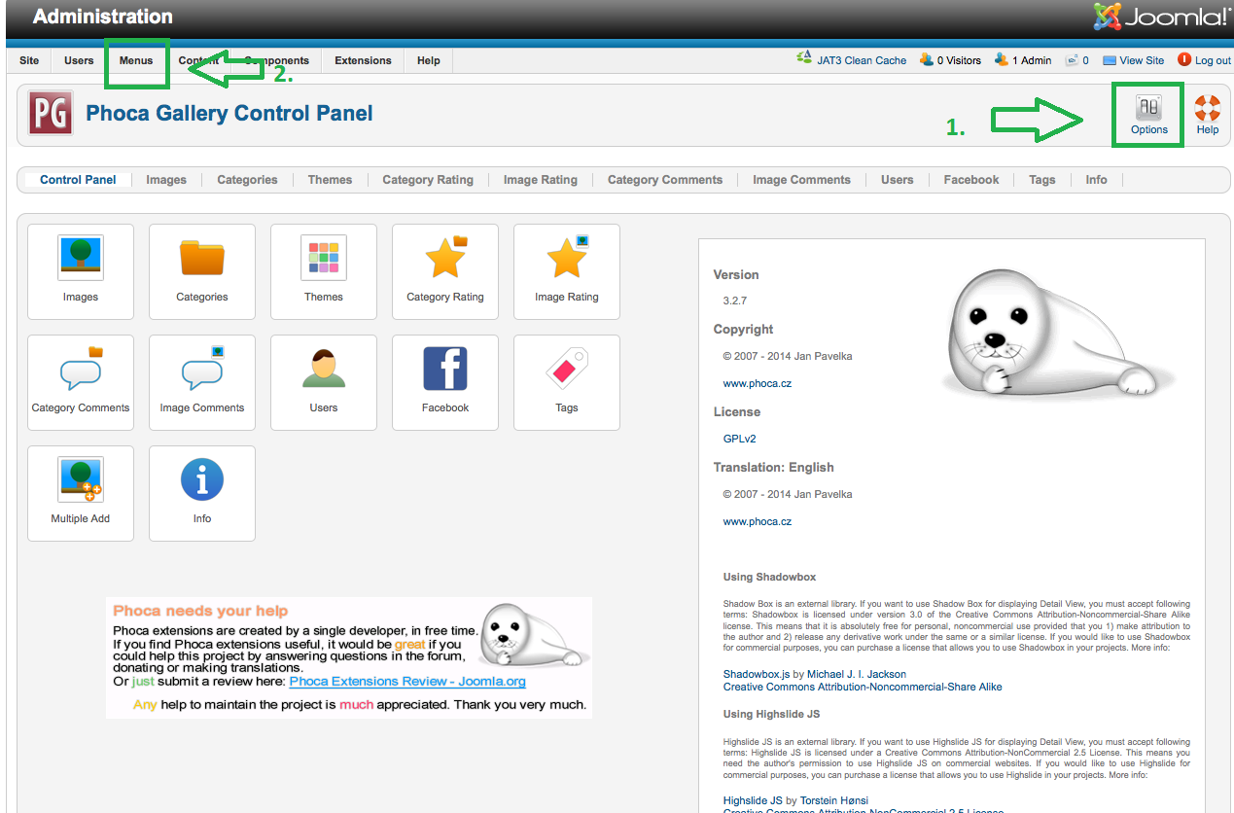Open the Images panel icon
This screenshot has width=1234, height=813.
click(x=81, y=260)
